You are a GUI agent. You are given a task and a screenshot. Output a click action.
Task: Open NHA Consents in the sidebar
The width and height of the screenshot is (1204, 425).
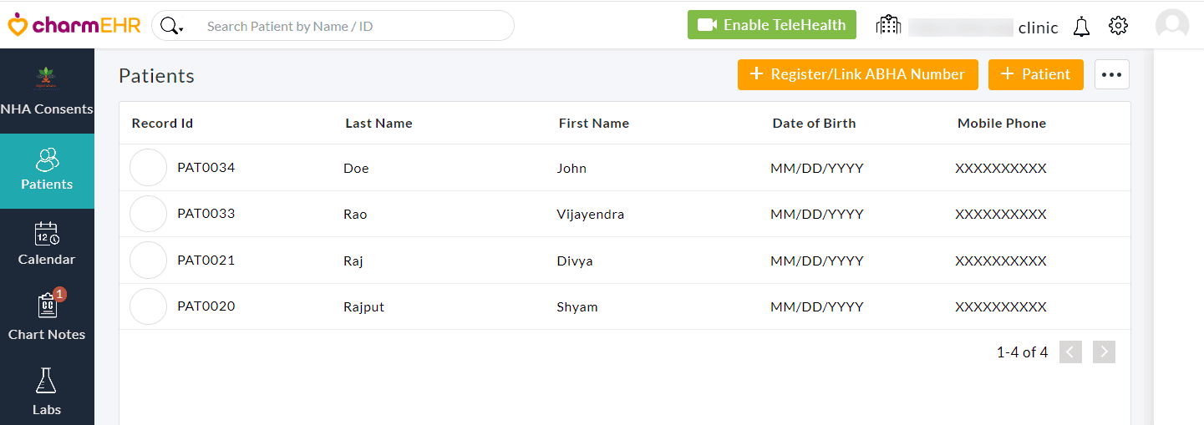pos(47,91)
